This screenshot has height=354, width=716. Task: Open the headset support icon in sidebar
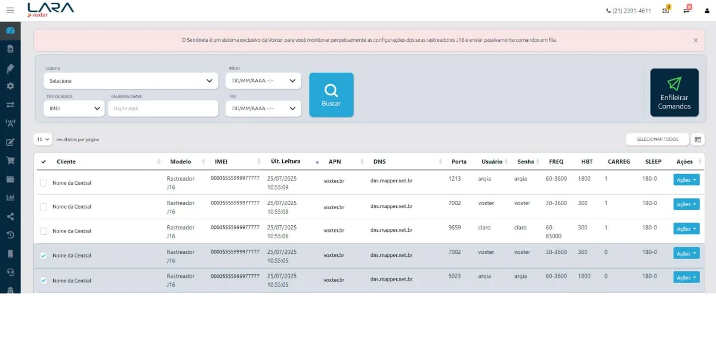coord(10,272)
